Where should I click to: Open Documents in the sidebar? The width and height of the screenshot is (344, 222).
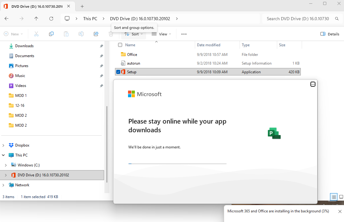click(x=25, y=56)
